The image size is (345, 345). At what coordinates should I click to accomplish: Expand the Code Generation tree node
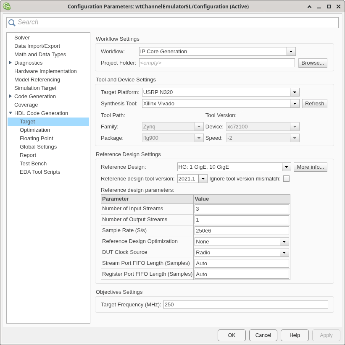click(11, 96)
